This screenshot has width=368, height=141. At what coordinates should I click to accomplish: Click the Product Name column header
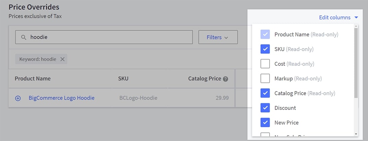click(x=33, y=79)
